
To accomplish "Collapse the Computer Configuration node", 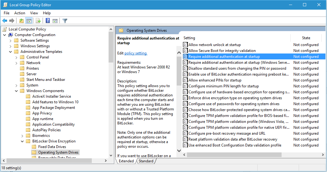I will pyautogui.click(x=5, y=35).
